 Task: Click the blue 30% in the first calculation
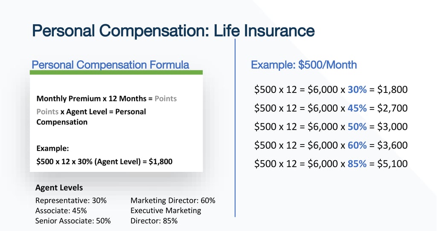click(x=357, y=90)
